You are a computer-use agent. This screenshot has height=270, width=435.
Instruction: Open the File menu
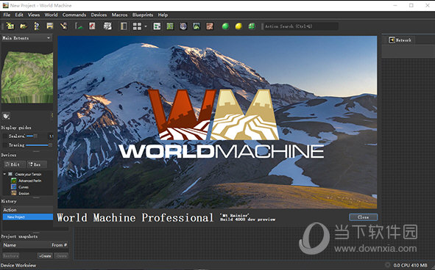pos(7,15)
